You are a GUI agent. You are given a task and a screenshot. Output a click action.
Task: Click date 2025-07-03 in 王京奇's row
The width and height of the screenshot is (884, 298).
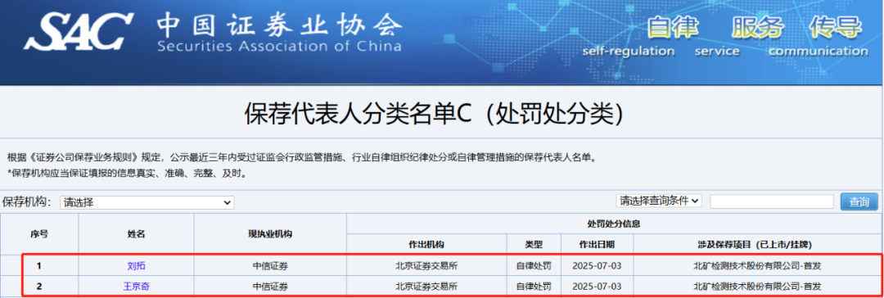pos(597,287)
